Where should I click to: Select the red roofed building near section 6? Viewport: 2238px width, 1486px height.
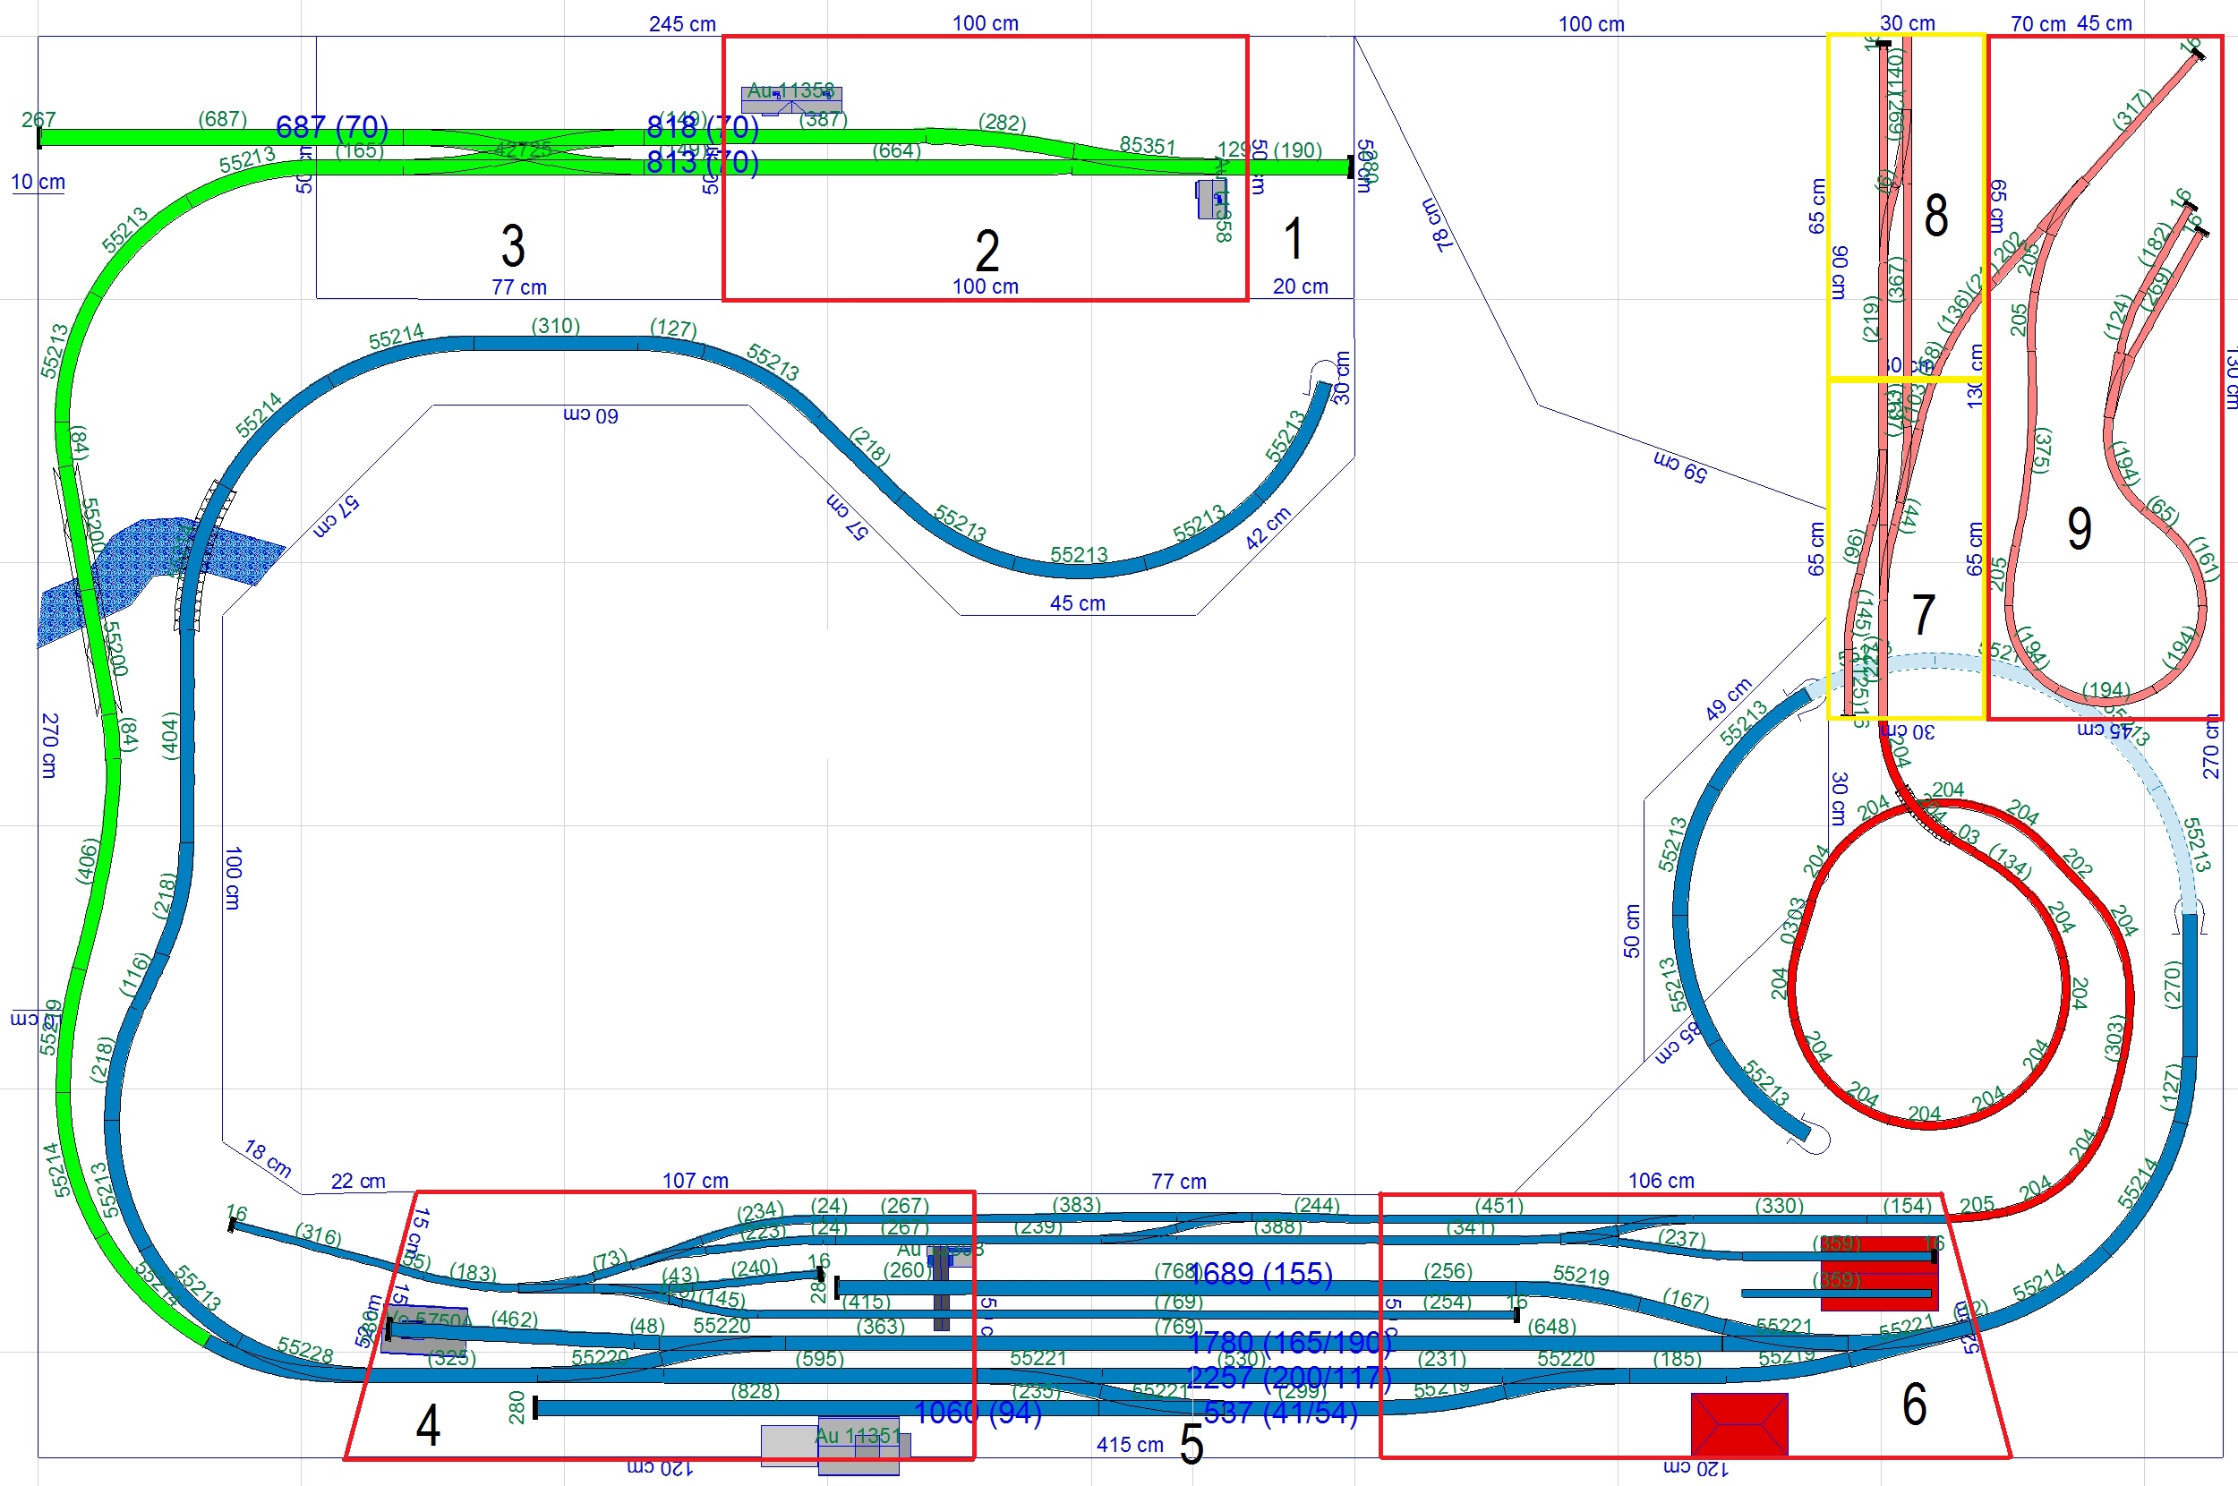point(1738,1423)
